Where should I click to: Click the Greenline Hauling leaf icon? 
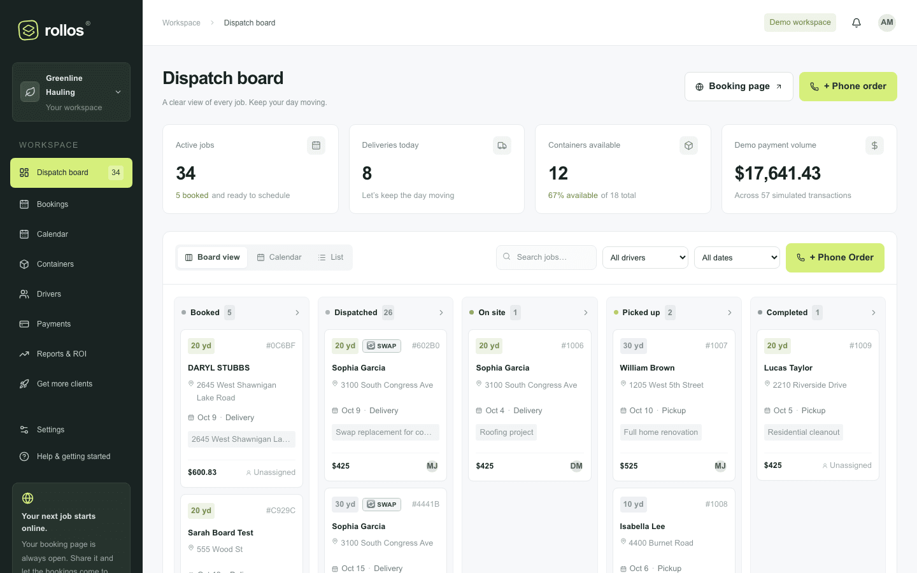click(30, 92)
